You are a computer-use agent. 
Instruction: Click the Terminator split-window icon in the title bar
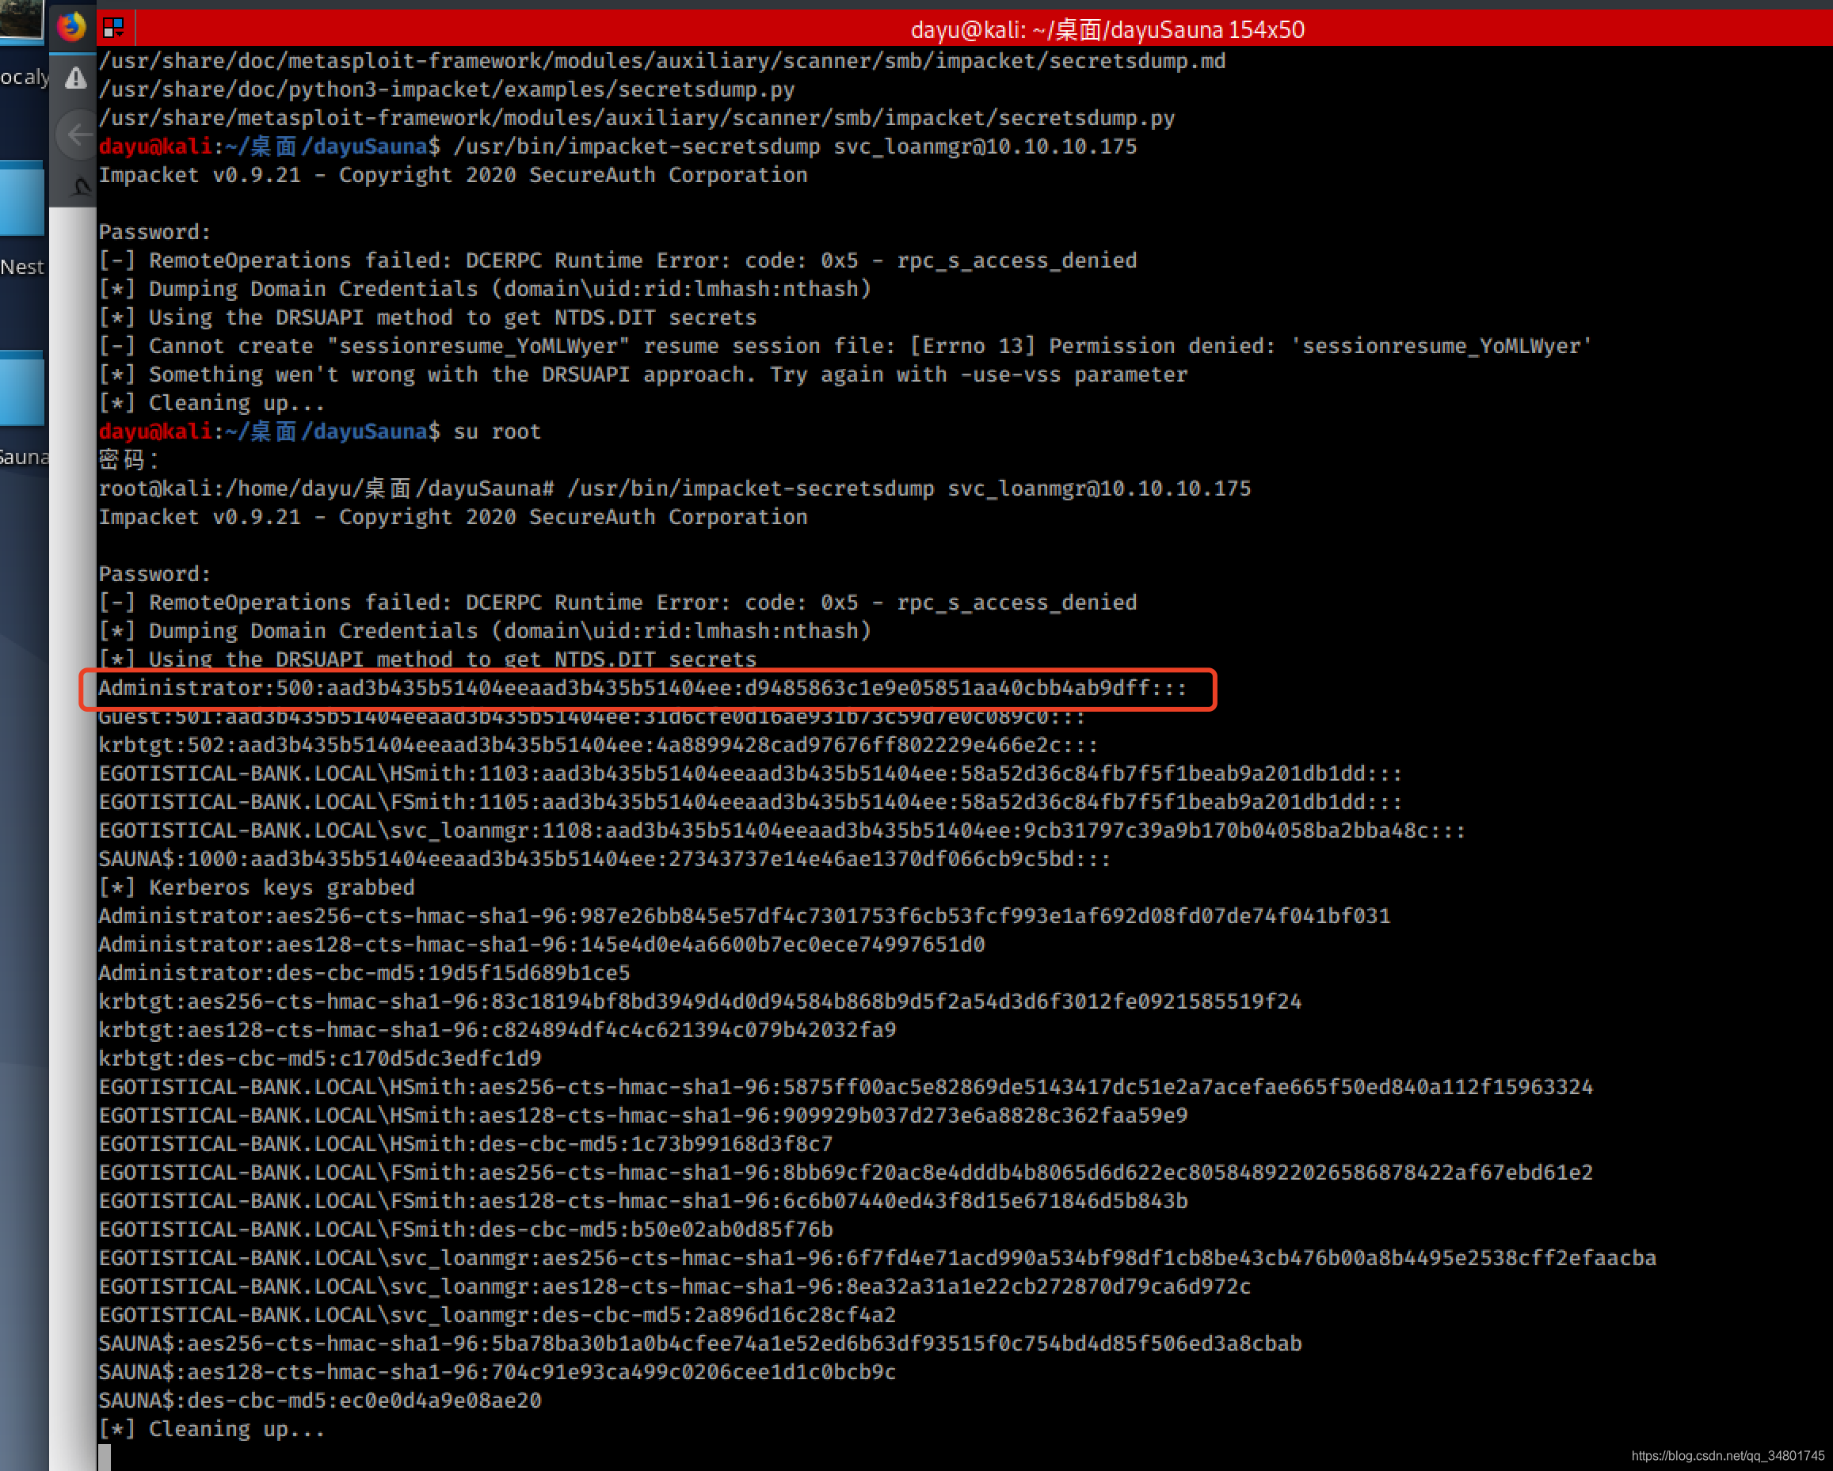[113, 29]
